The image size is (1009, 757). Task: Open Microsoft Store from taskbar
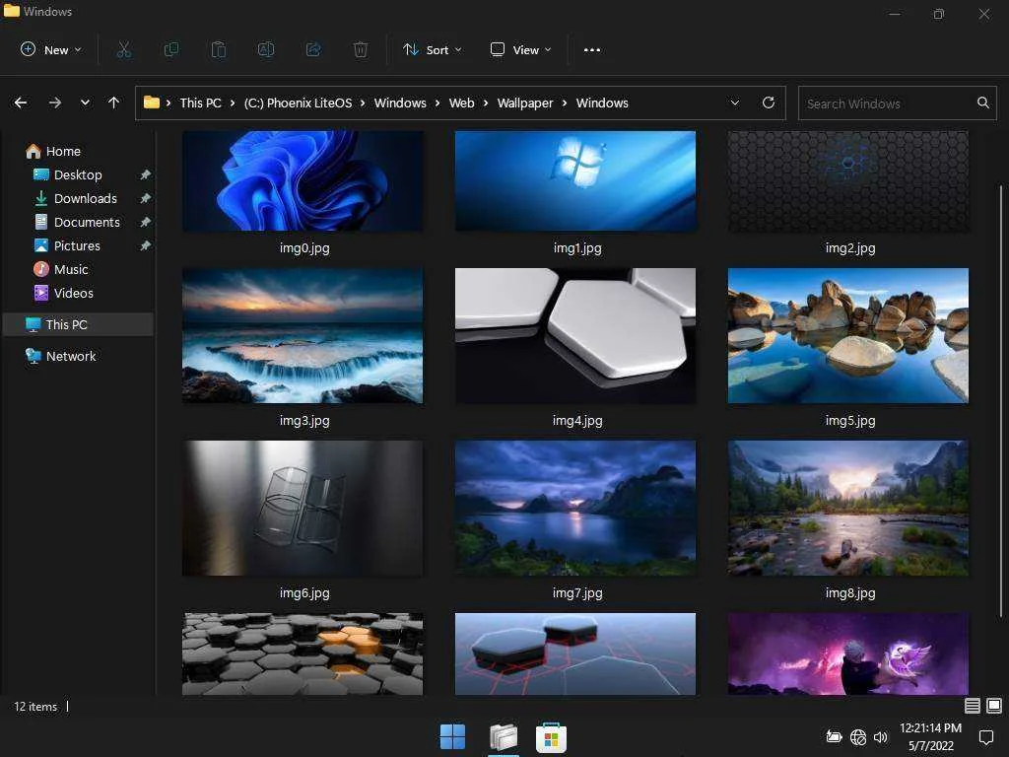(551, 736)
